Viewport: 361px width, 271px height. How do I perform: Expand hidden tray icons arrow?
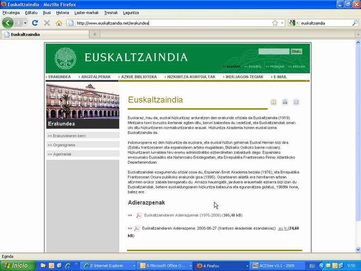coord(321,266)
